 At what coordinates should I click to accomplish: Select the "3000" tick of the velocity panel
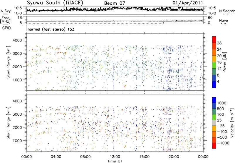click(x=17, y=114)
